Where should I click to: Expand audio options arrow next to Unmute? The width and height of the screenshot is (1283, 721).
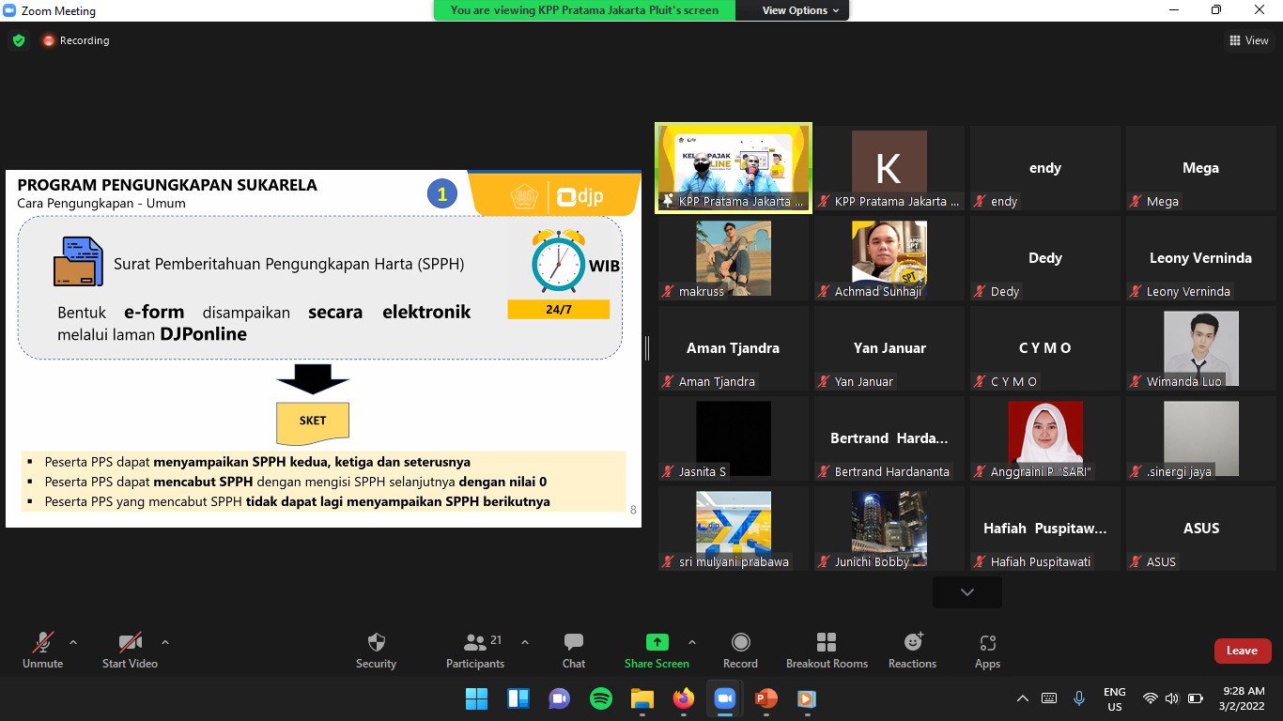pyautogui.click(x=73, y=642)
